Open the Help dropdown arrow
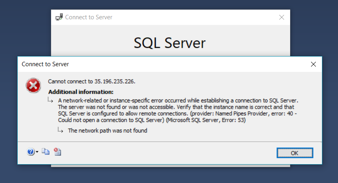 tap(37, 152)
